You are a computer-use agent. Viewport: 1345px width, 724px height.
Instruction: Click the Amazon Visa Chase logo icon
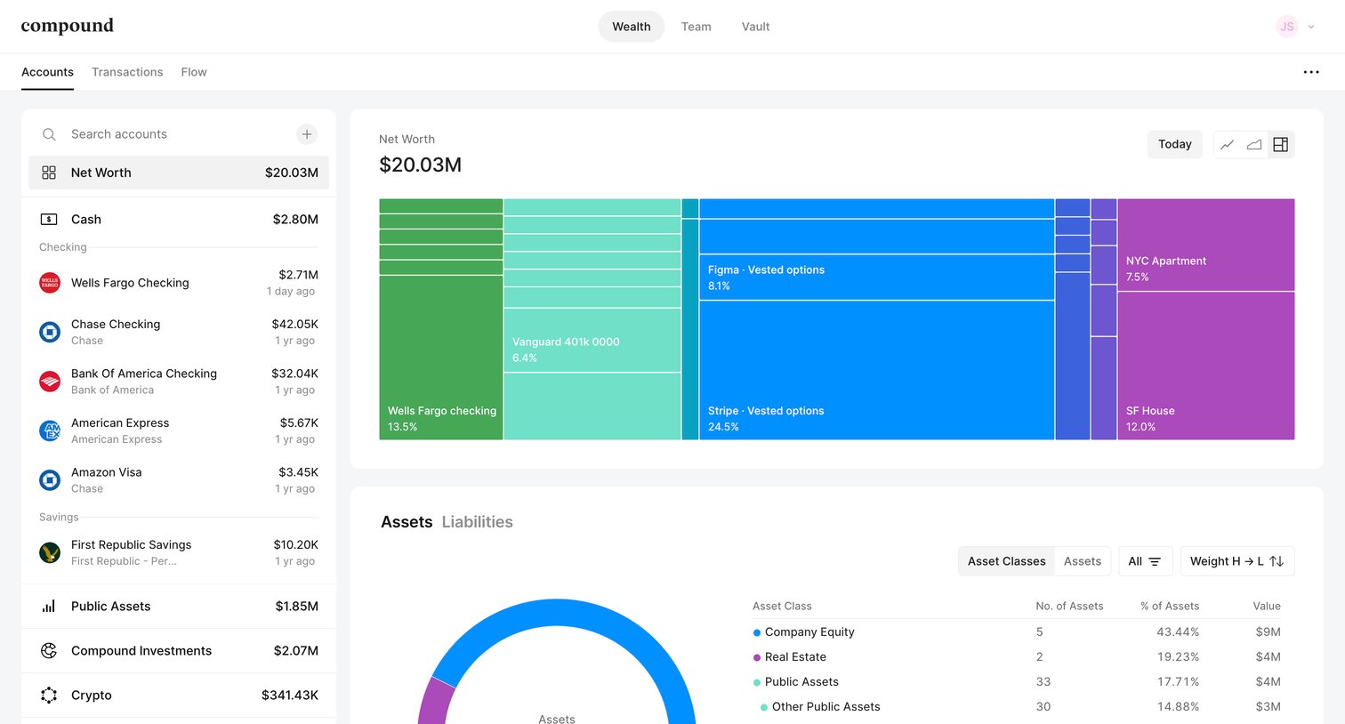click(50, 480)
